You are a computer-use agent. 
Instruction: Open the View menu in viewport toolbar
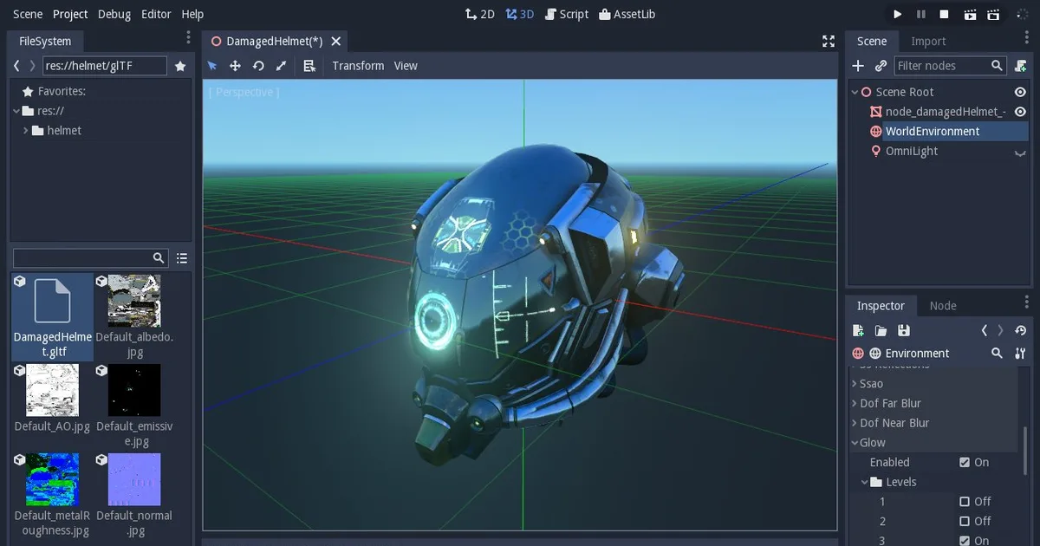406,66
